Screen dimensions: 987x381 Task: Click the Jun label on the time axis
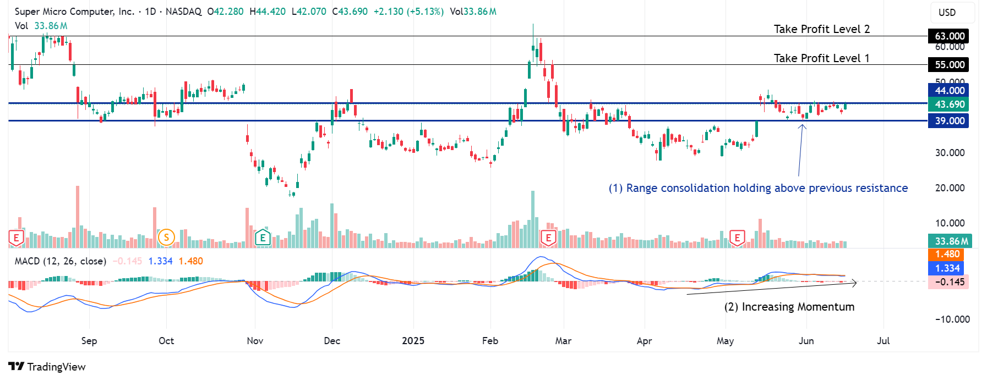[806, 341]
